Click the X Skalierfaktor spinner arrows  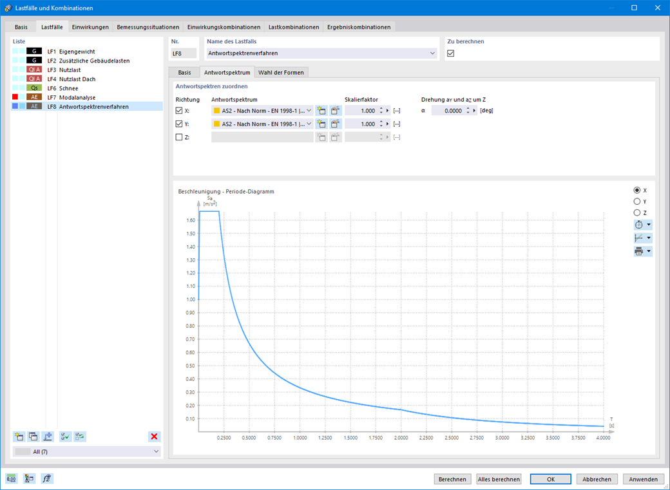pyautogui.click(x=381, y=111)
